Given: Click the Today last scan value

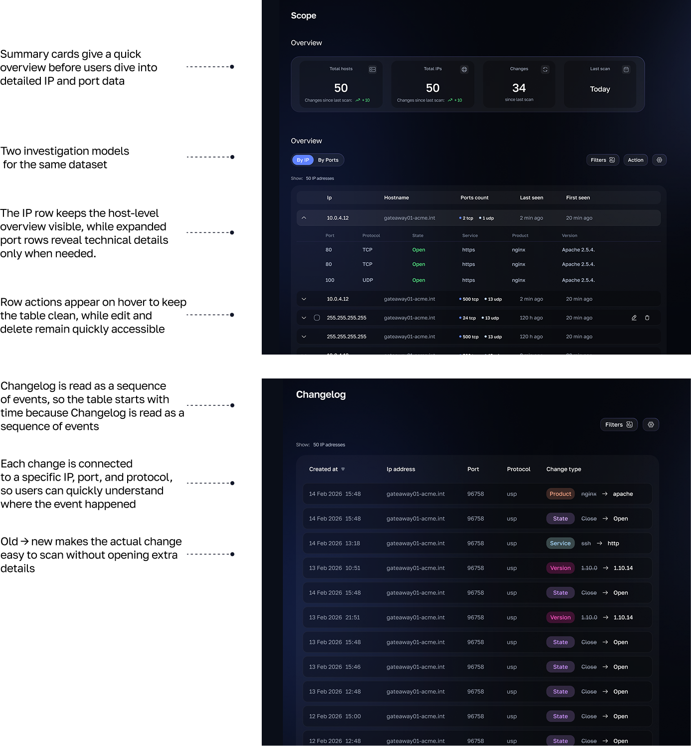Looking at the screenshot, I should pos(600,89).
